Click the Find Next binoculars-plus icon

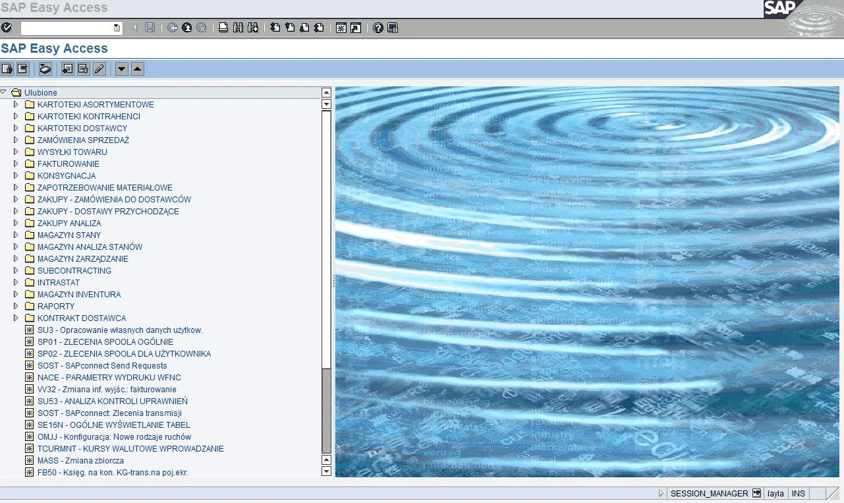point(252,28)
